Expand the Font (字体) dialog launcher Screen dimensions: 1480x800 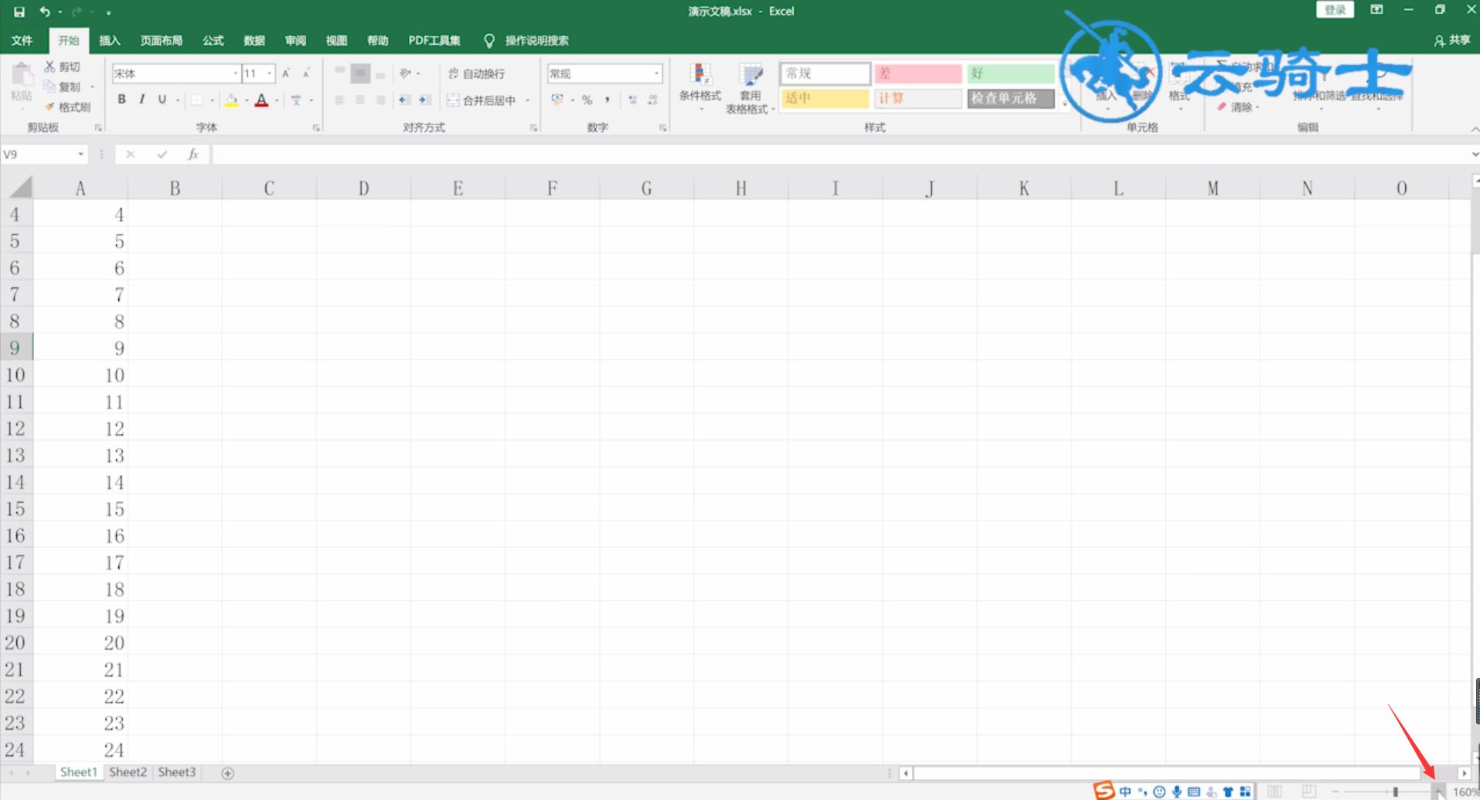[x=316, y=127]
